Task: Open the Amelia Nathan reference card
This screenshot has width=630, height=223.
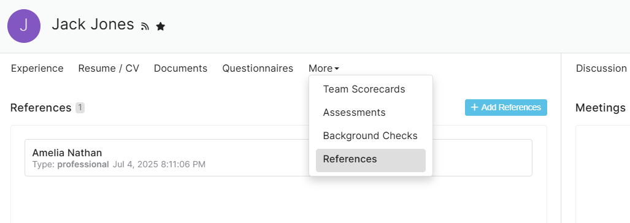Action: [279, 157]
